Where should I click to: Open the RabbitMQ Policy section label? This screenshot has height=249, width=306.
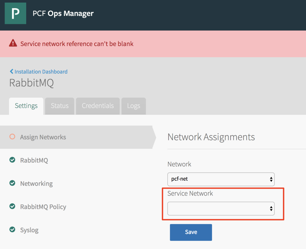coord(43,207)
